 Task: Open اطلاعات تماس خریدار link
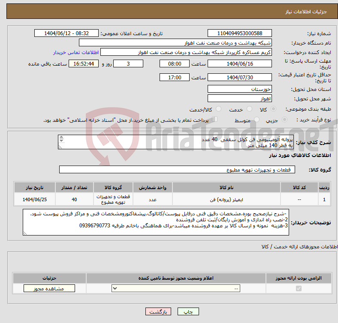pos(76,52)
